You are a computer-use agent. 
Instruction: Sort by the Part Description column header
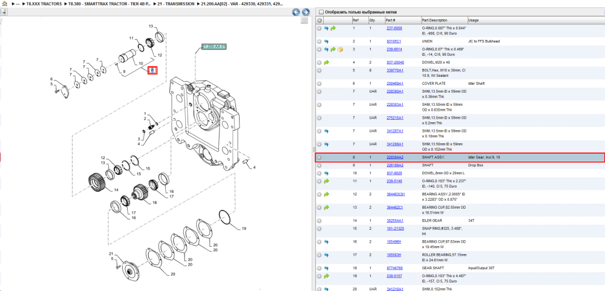434,20
